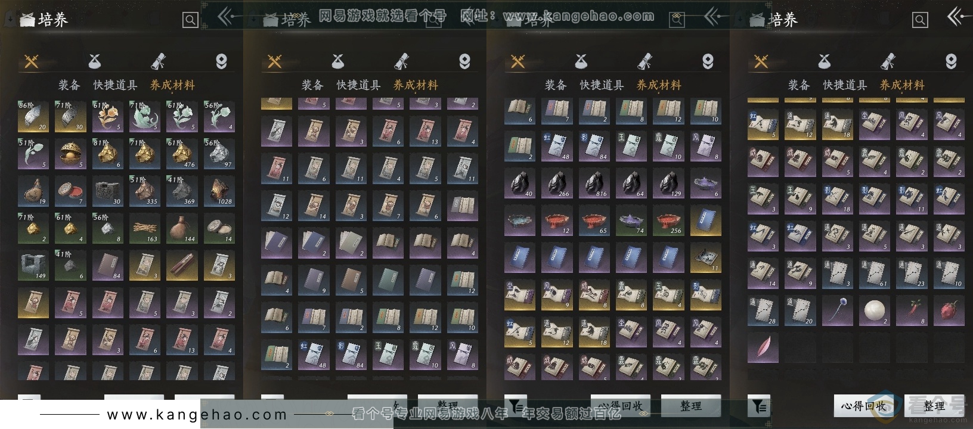
Task: Select badge category icon in third panel
Action: coord(708,61)
